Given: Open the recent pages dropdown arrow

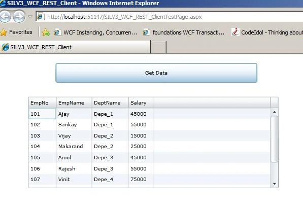Looking at the screenshot, I should pos(30,17).
